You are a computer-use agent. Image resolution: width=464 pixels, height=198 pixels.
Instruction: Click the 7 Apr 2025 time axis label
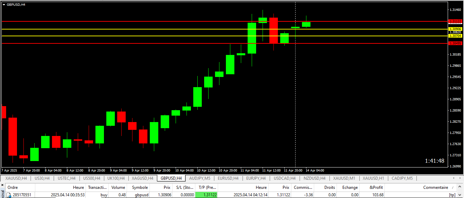coord(10,170)
